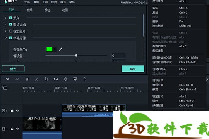This screenshot has width=209, height=139.
Task: Toggle the lock on track 1
Action: [12, 129]
